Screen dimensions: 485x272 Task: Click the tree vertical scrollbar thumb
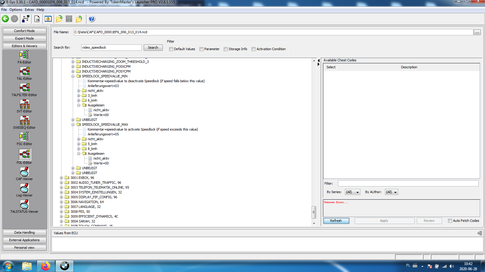tap(314, 212)
